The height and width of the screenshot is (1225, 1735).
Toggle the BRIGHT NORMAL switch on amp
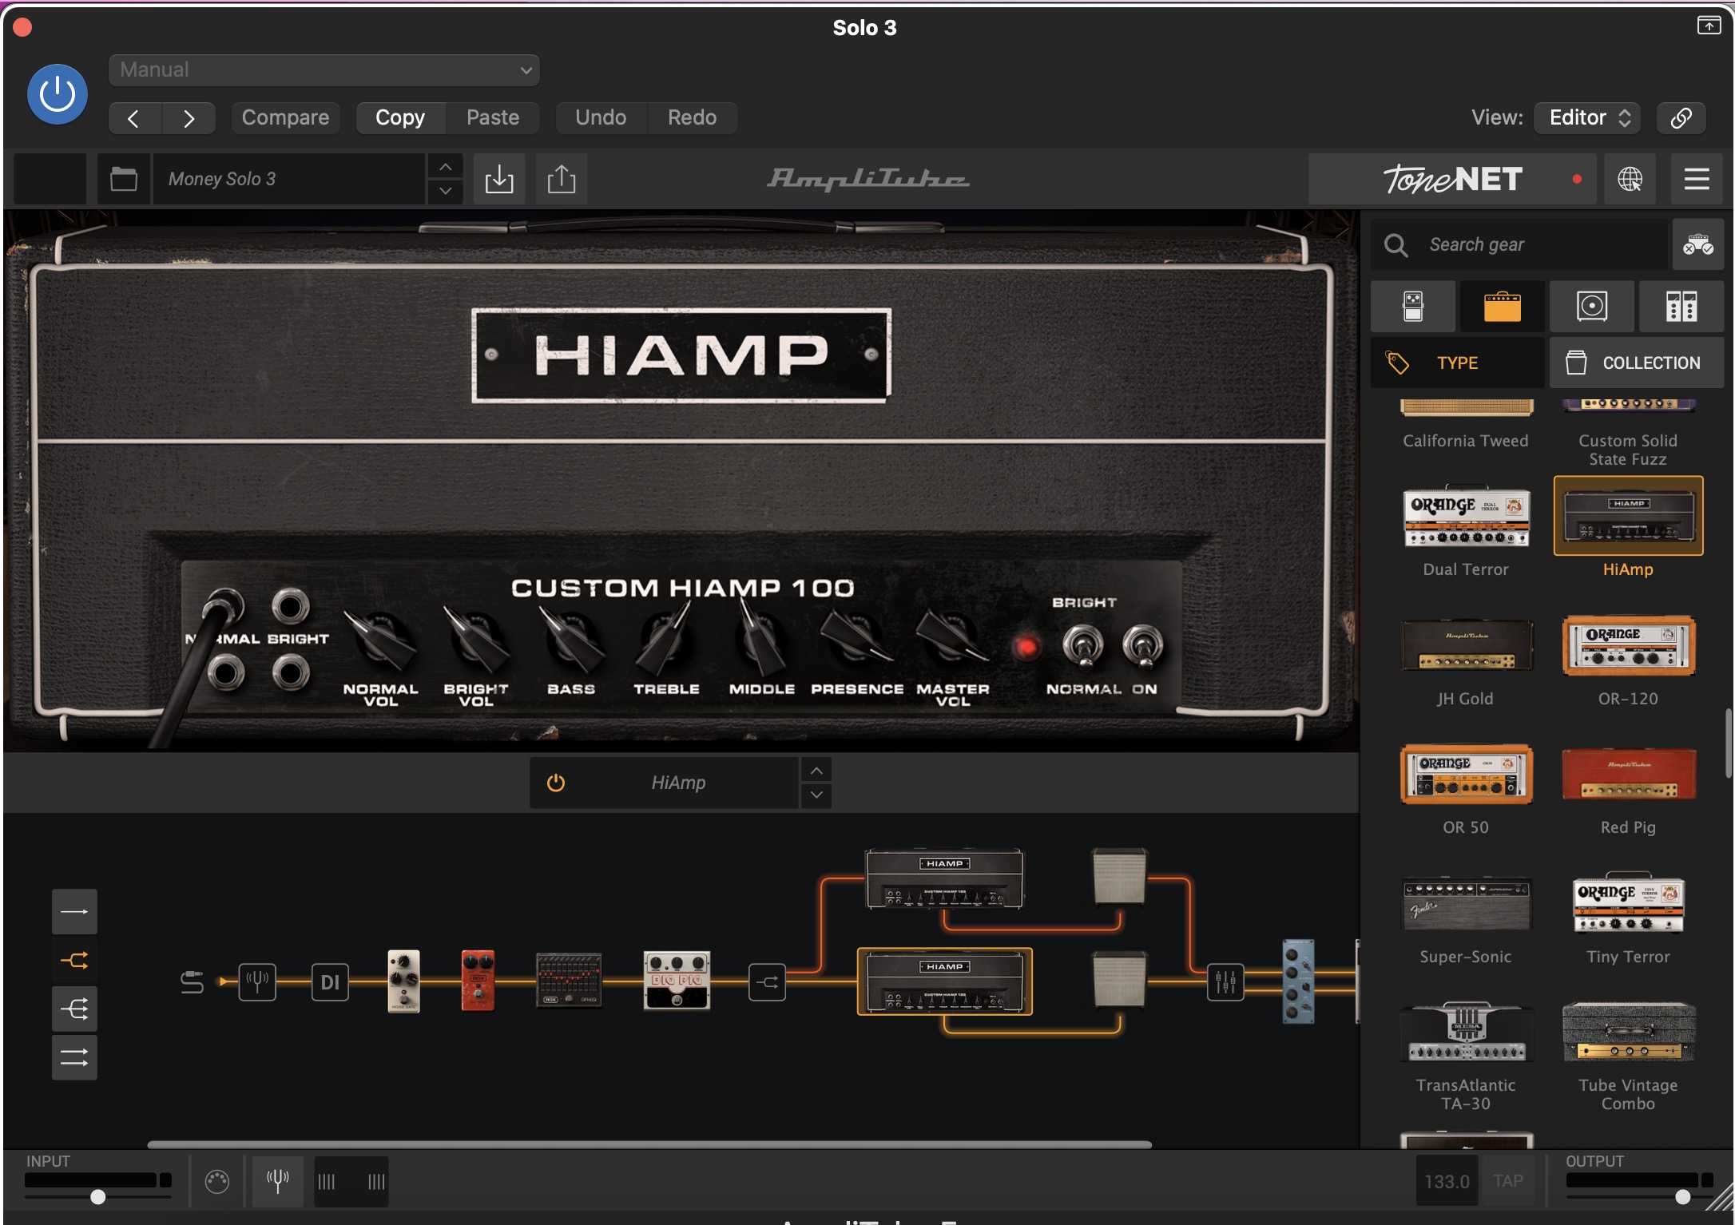point(1082,645)
